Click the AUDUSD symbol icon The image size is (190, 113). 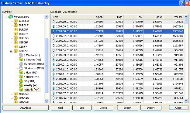(16, 21)
